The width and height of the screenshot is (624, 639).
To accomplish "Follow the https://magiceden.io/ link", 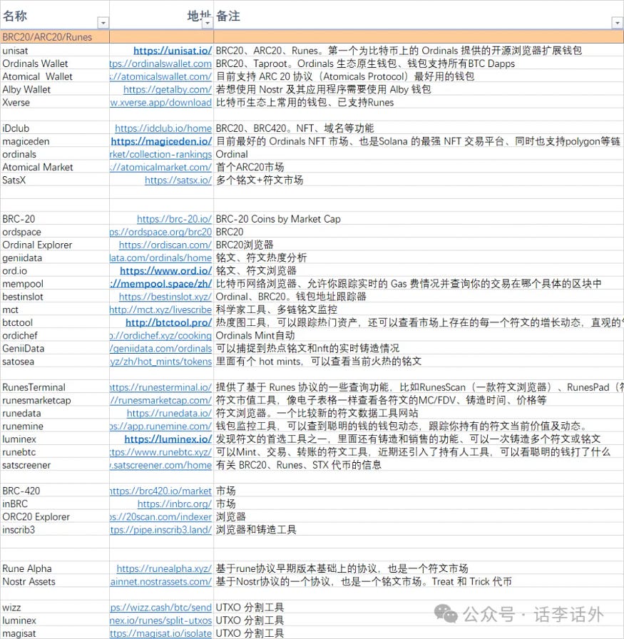I will tap(161, 141).
